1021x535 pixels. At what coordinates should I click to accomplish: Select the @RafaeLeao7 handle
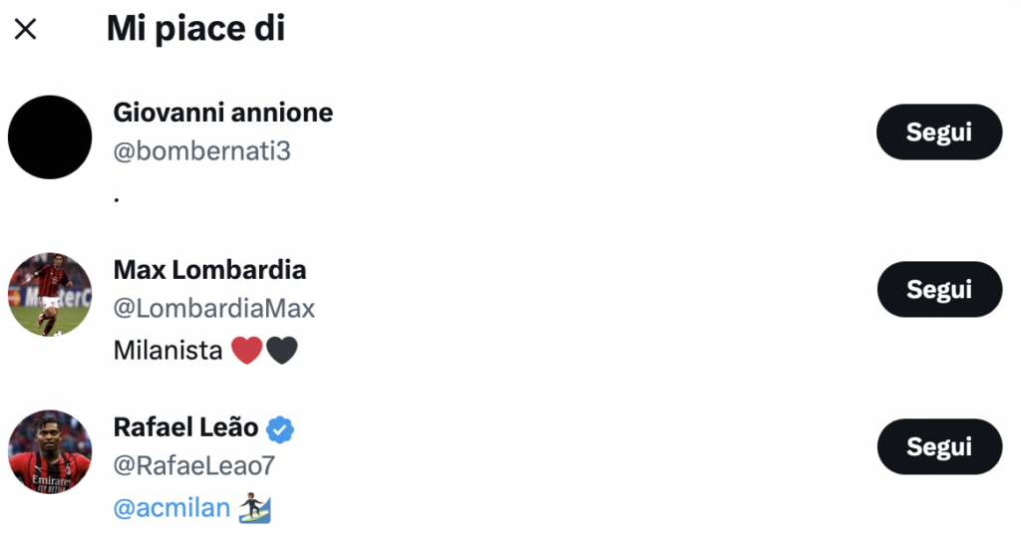click(194, 466)
